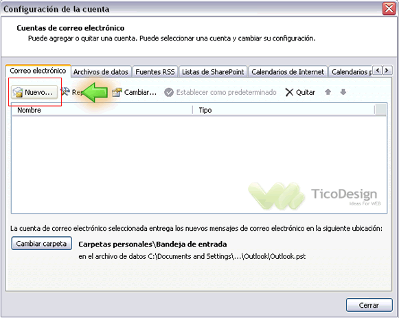The height and width of the screenshot is (318, 399).
Task: Click the Establecer como predeterminado checkmark icon
Action: point(169,92)
